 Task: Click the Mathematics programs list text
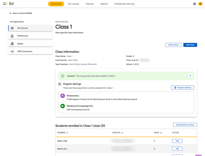[x=102, y=99]
